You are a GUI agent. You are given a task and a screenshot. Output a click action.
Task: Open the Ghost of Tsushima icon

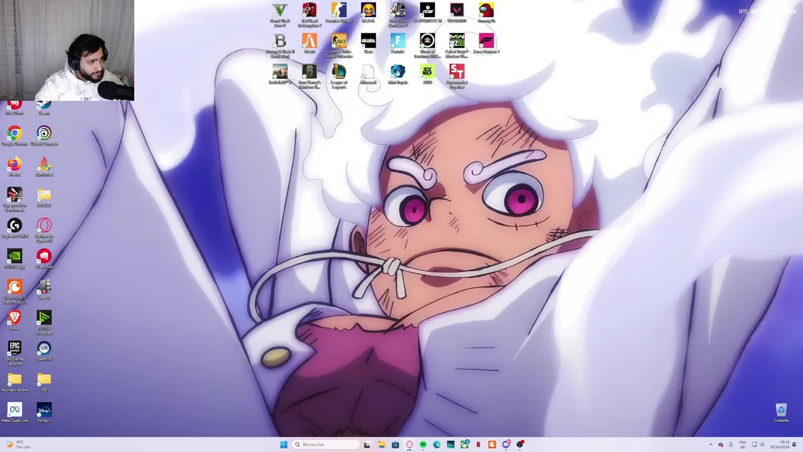click(x=427, y=46)
